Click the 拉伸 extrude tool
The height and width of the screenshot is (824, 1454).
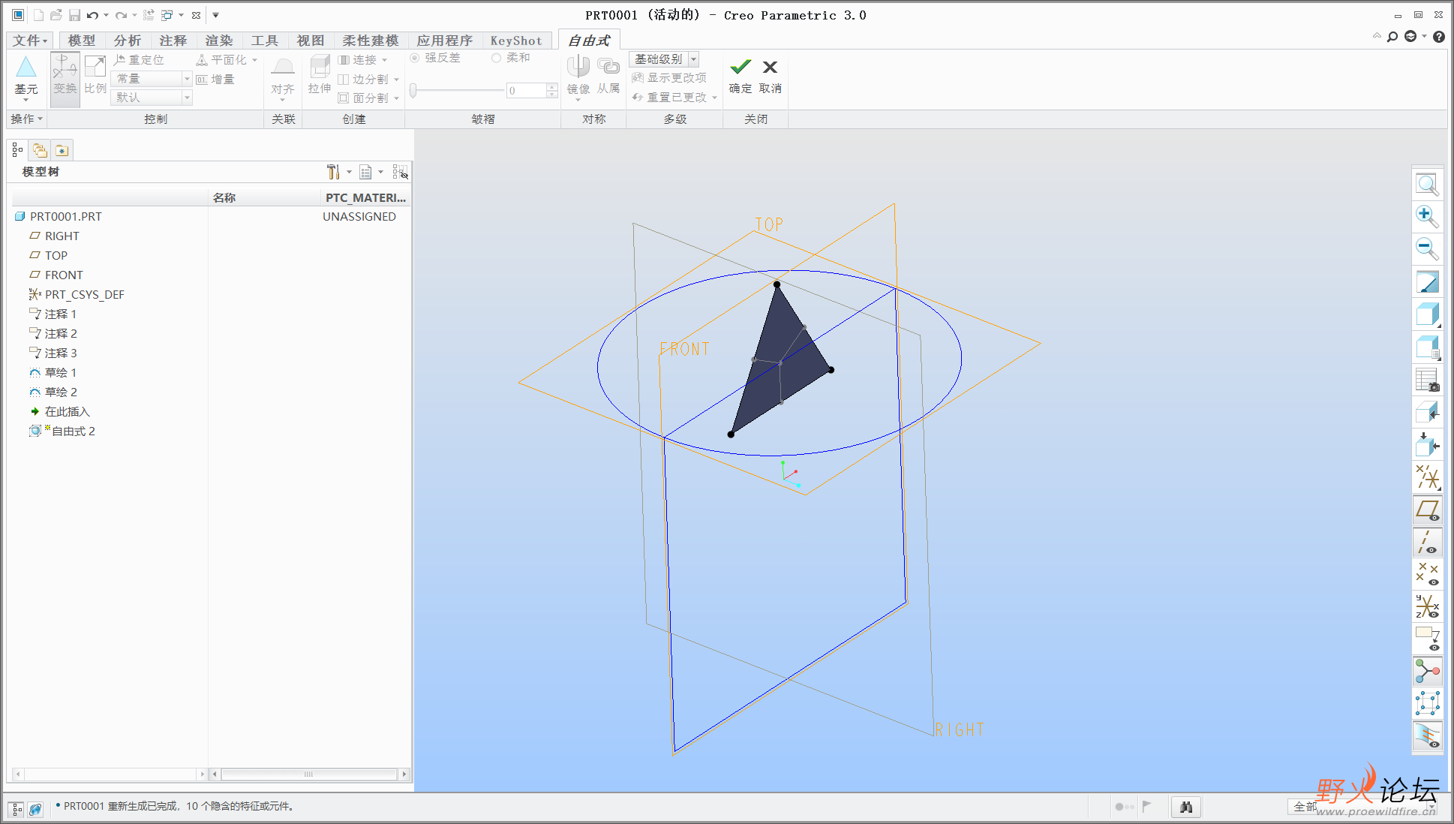tap(320, 75)
